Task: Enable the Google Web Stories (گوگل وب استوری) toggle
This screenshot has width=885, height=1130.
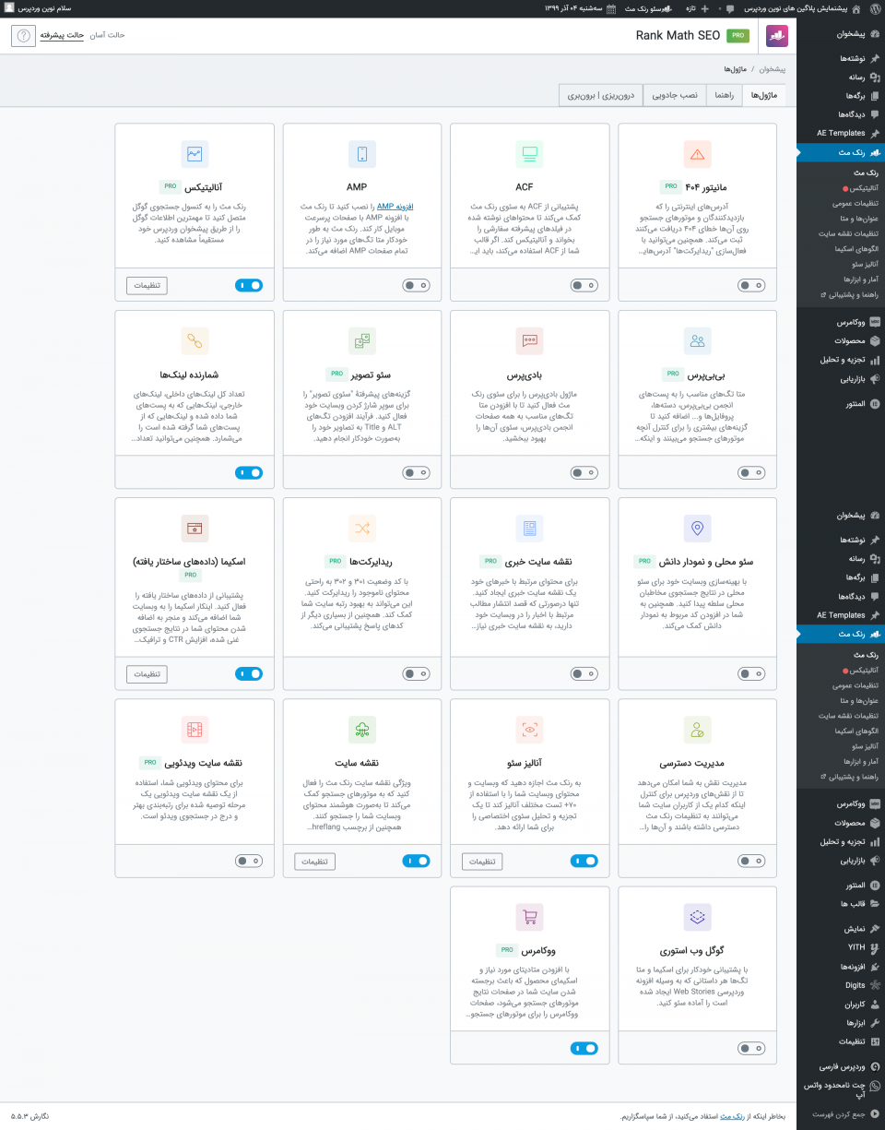Action: [751, 1048]
